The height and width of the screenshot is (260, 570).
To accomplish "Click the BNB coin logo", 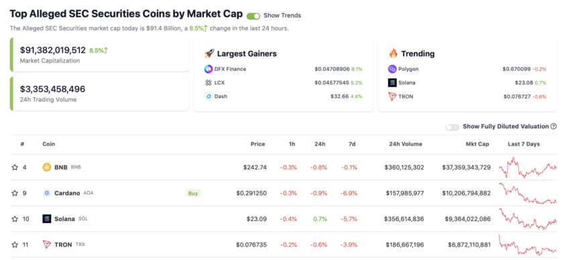I will 47,168.
